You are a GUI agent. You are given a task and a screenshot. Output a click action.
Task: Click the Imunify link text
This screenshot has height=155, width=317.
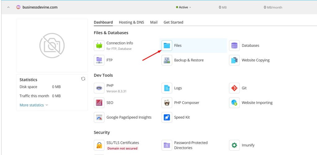248,145
